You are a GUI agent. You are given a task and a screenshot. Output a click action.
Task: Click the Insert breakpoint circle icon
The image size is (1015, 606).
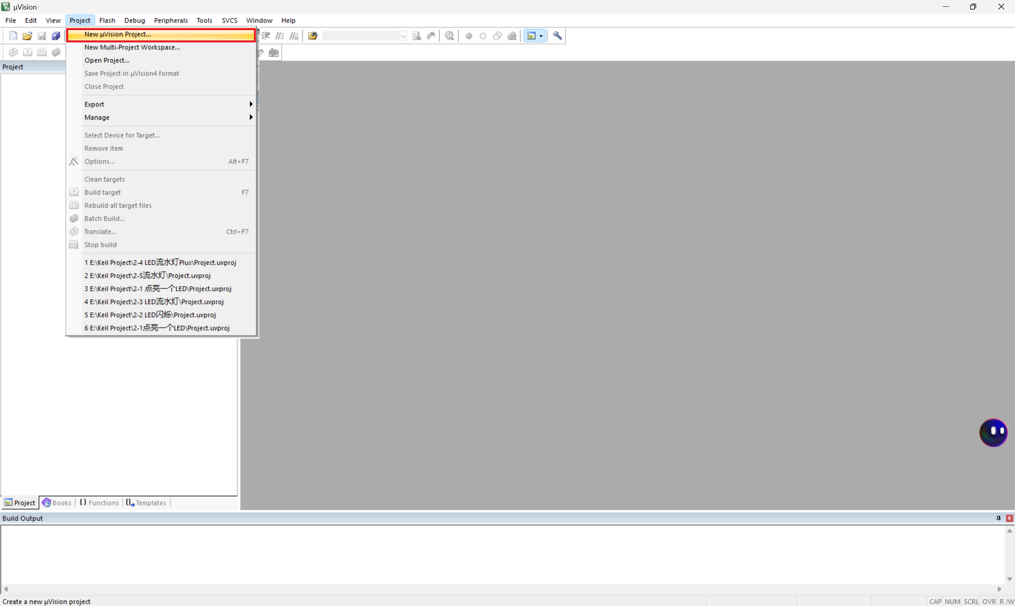469,36
